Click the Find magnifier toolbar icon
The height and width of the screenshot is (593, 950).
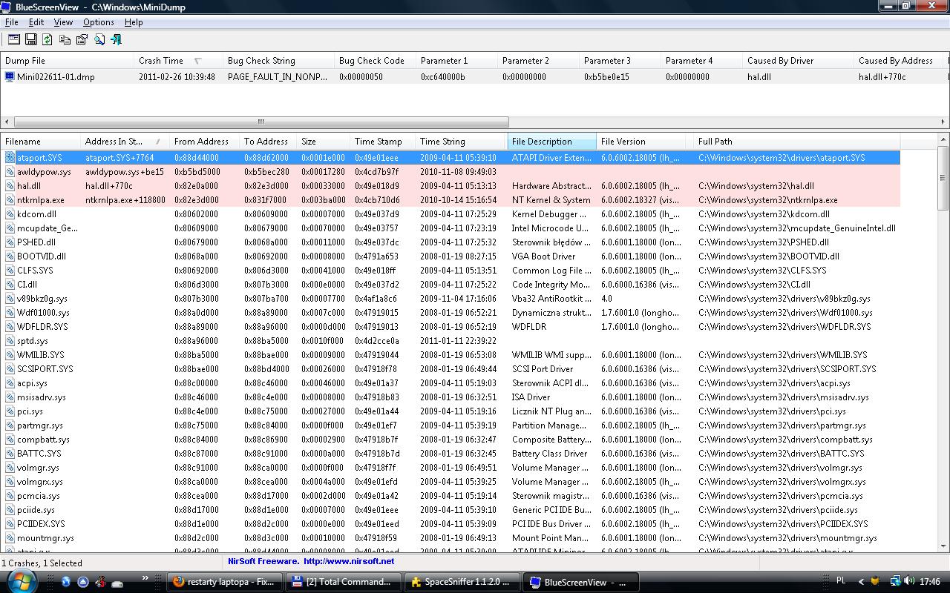[99, 39]
